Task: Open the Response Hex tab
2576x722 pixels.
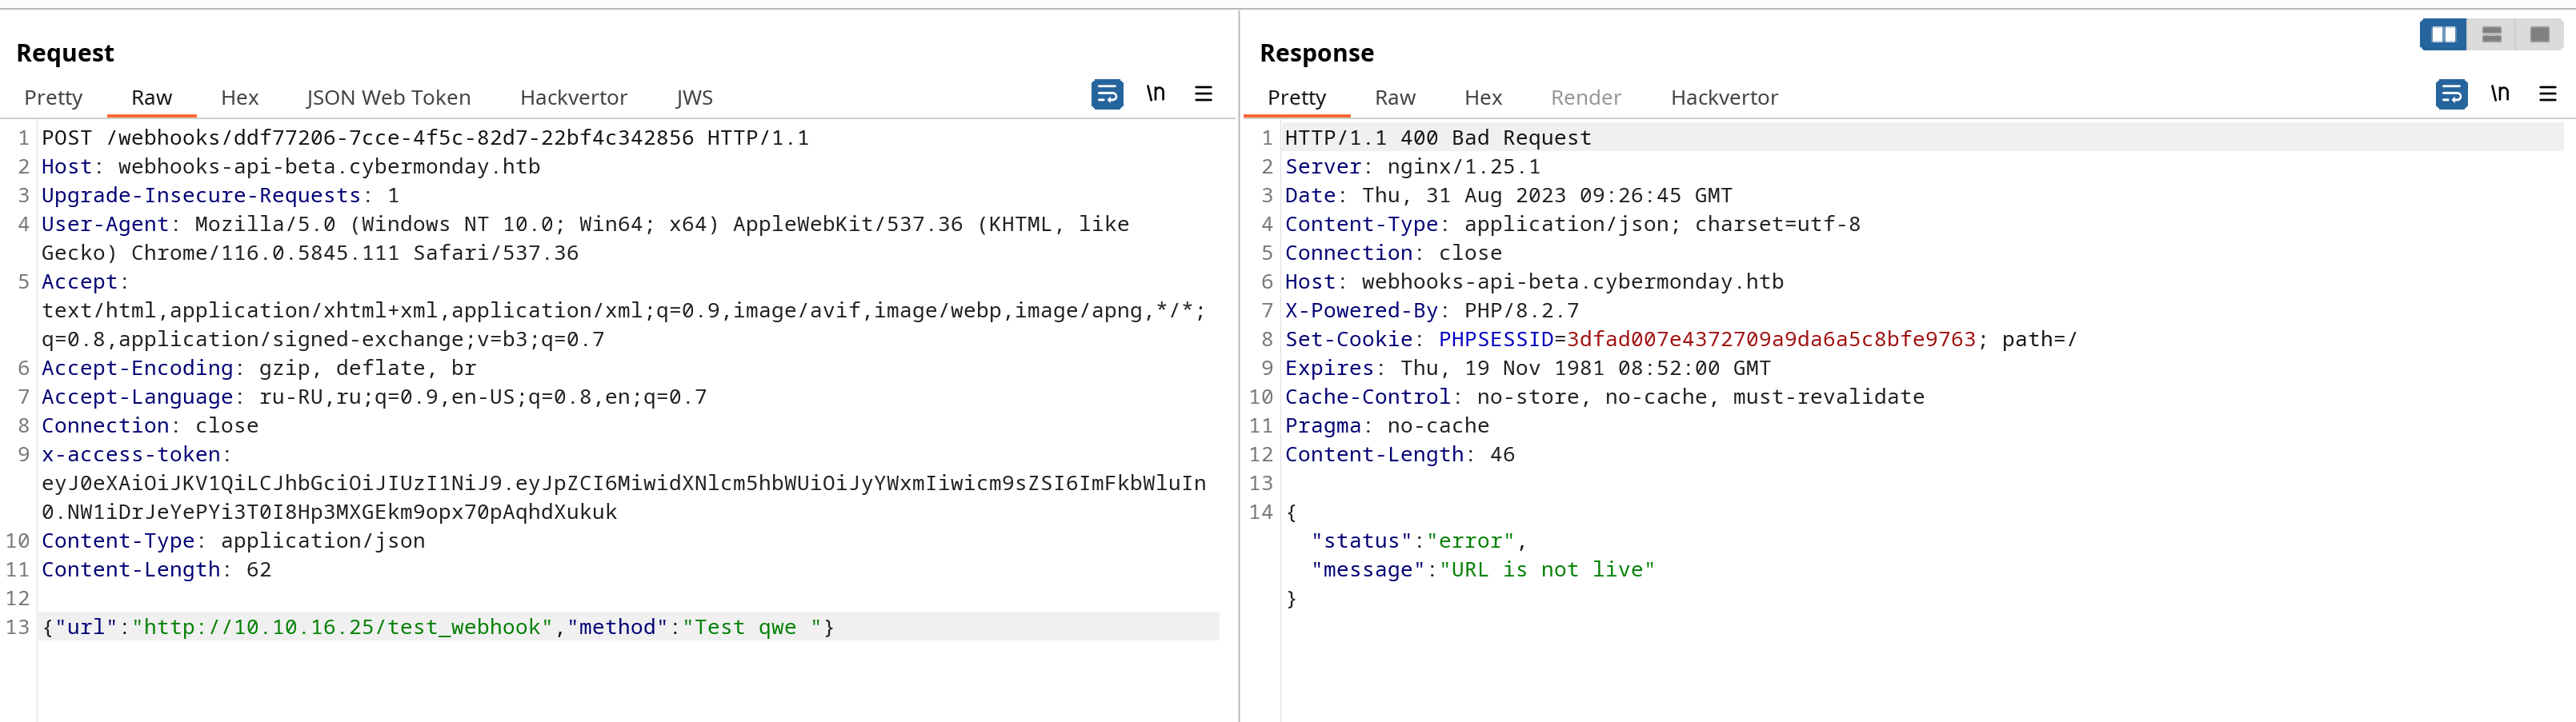Action: (x=1483, y=98)
